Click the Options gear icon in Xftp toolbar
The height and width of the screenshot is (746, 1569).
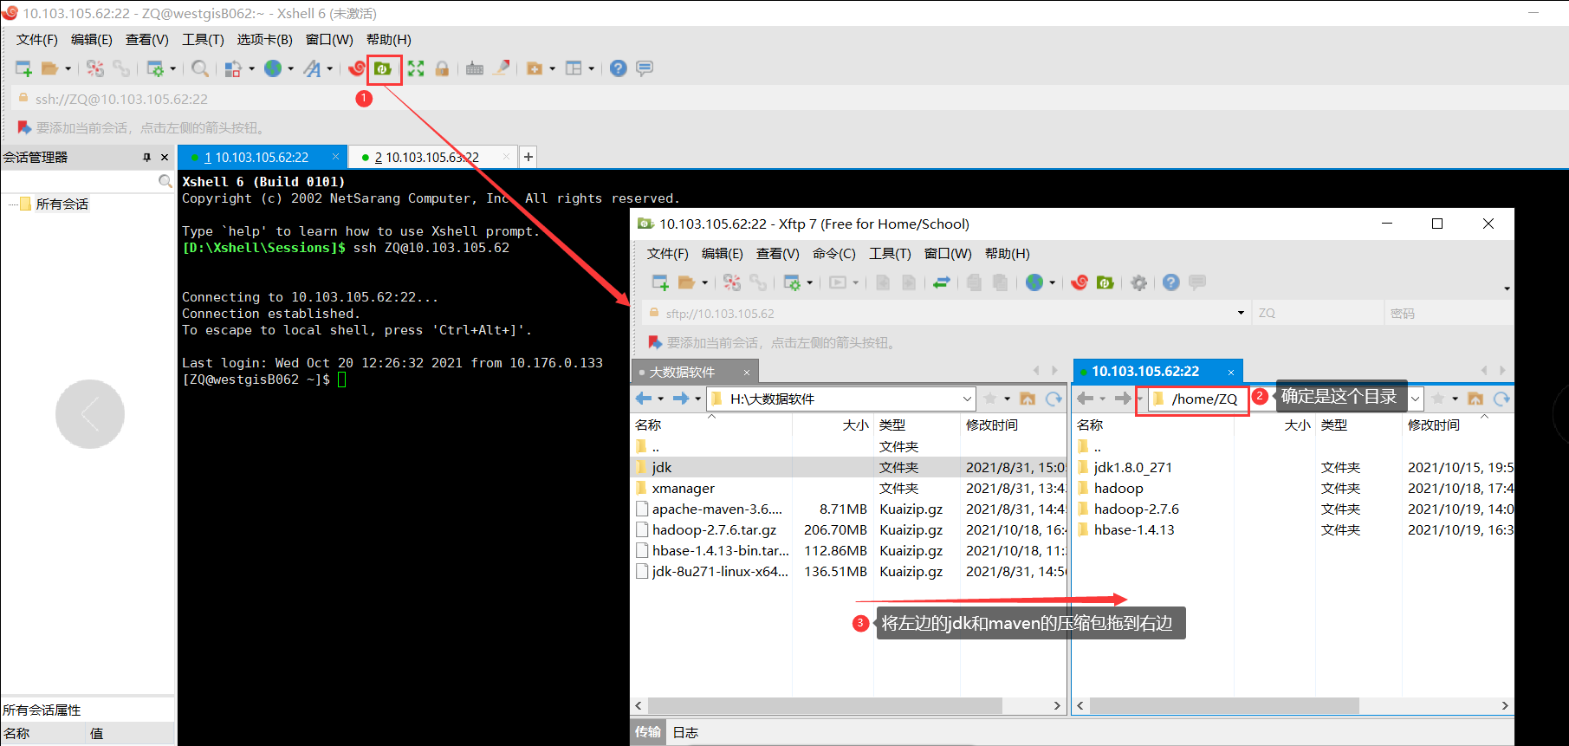point(1138,282)
